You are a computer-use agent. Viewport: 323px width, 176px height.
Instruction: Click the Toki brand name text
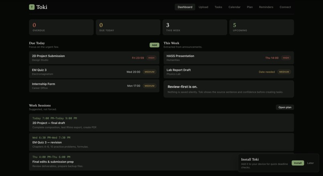[x=42, y=7]
